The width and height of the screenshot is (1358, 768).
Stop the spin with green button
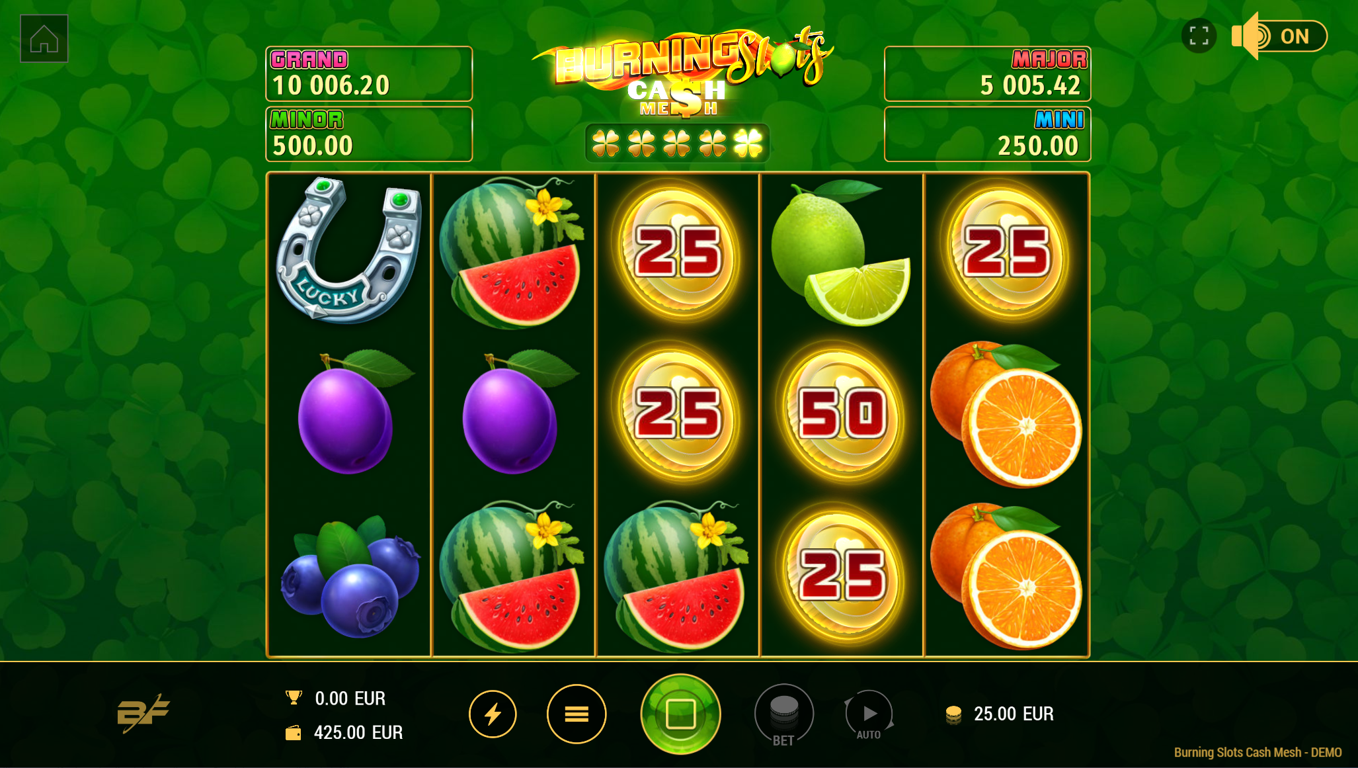click(680, 714)
